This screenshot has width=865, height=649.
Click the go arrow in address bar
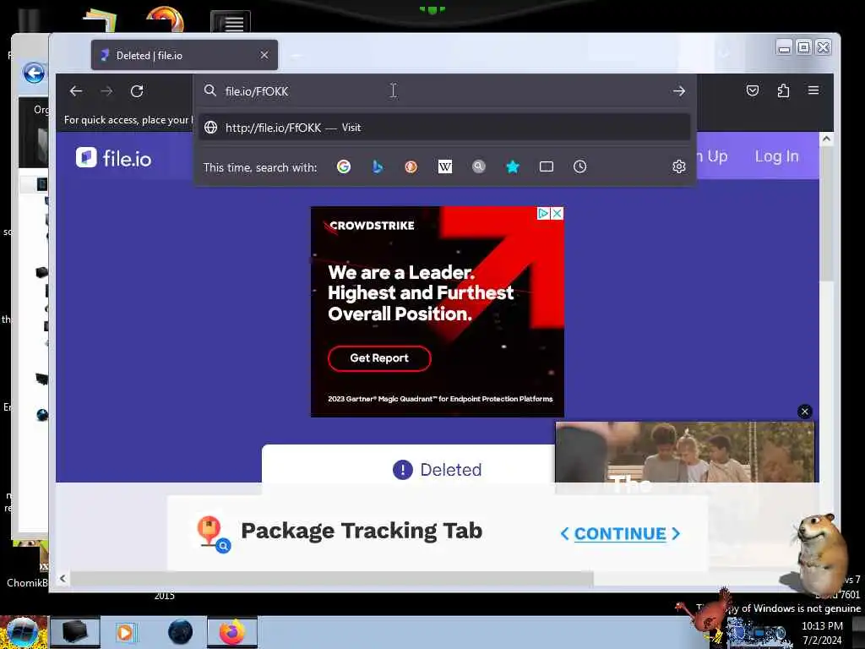(679, 91)
